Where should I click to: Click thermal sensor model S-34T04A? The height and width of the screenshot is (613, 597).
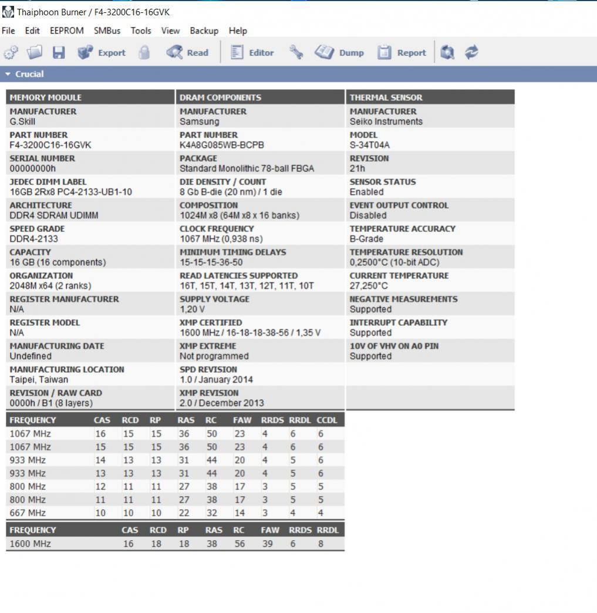(x=369, y=145)
